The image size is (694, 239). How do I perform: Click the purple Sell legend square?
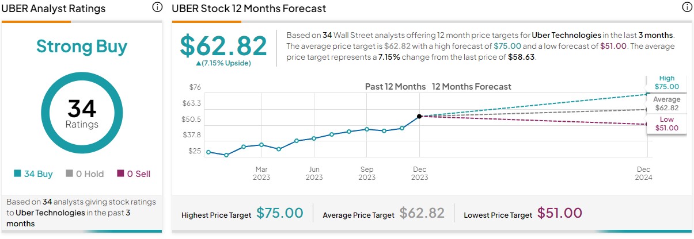coord(120,174)
